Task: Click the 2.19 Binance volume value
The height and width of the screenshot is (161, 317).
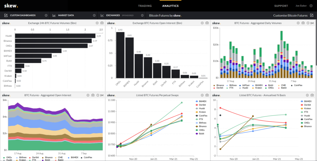Action: [x=95, y=41]
